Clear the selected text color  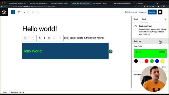point(164,67)
